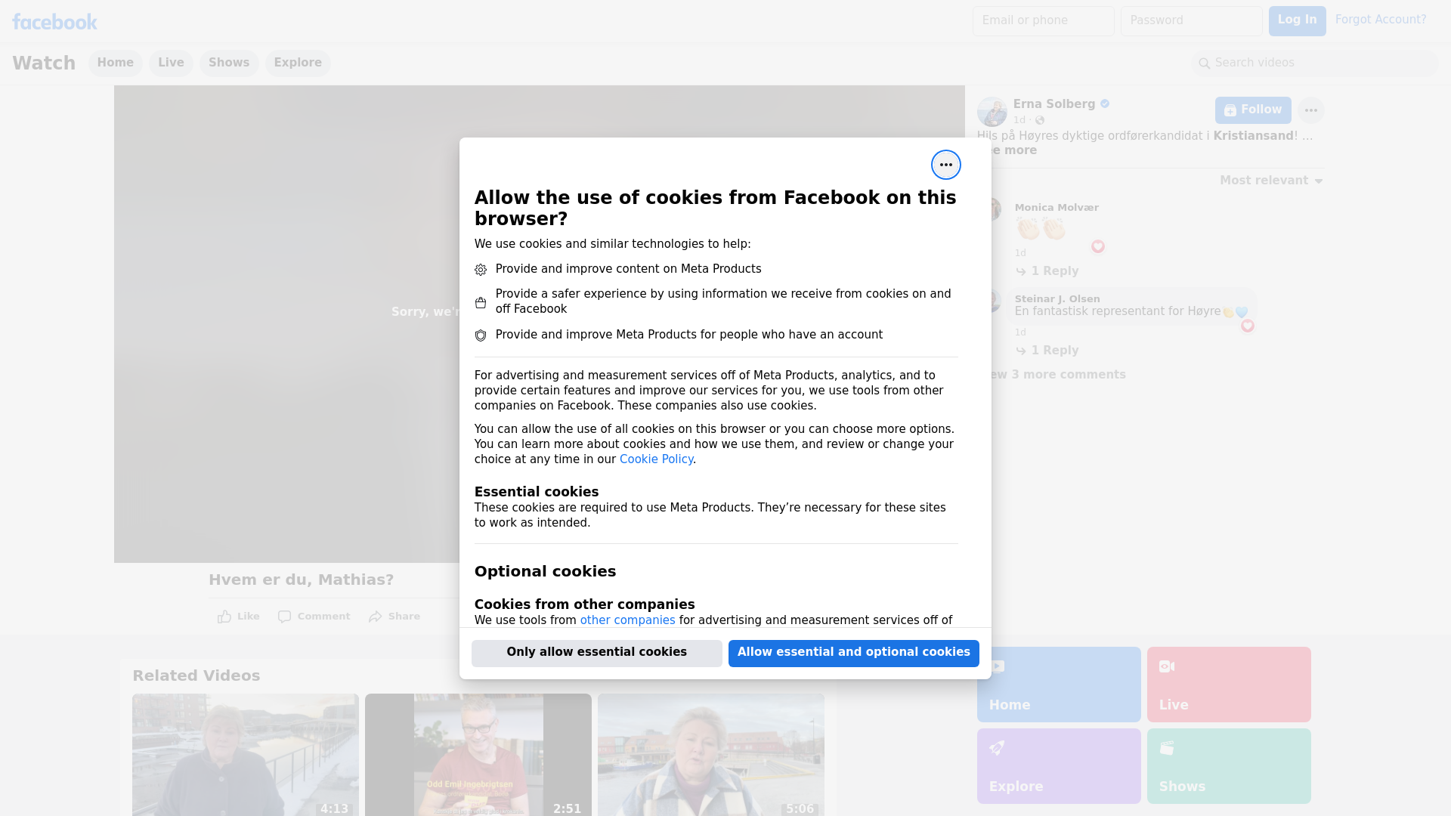Click Allow essential and optional cookies button

[x=853, y=653]
